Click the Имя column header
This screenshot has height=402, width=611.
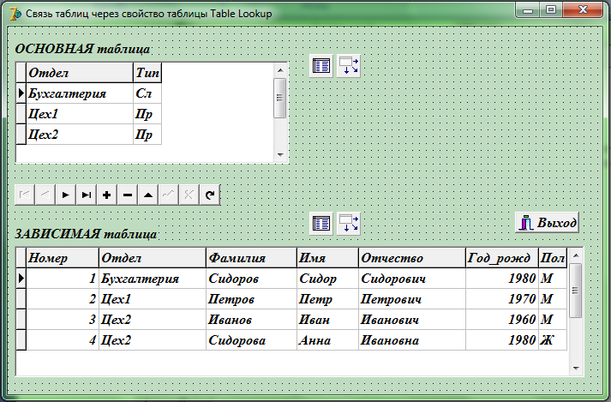click(327, 258)
